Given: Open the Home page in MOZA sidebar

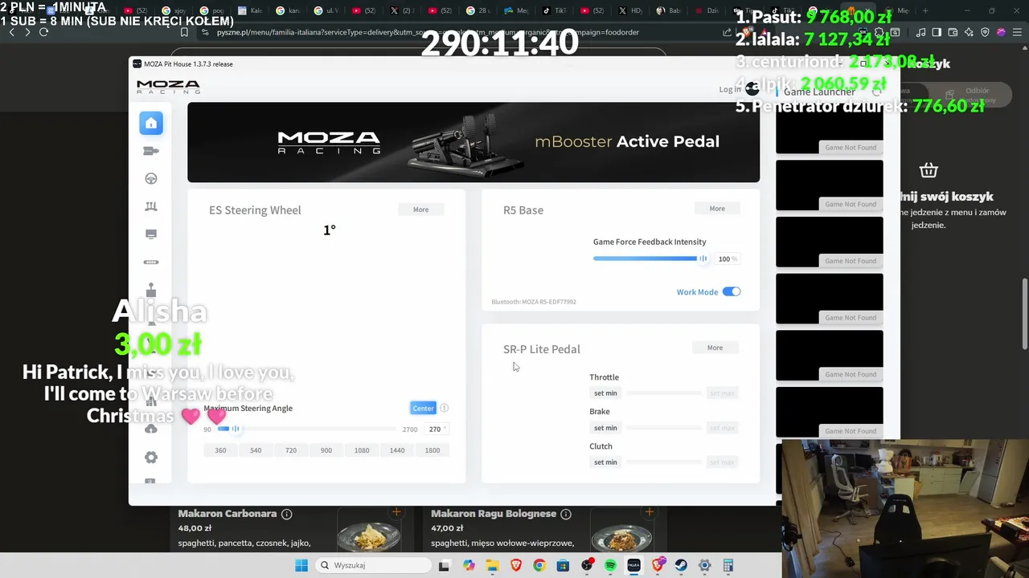Looking at the screenshot, I should pyautogui.click(x=151, y=123).
